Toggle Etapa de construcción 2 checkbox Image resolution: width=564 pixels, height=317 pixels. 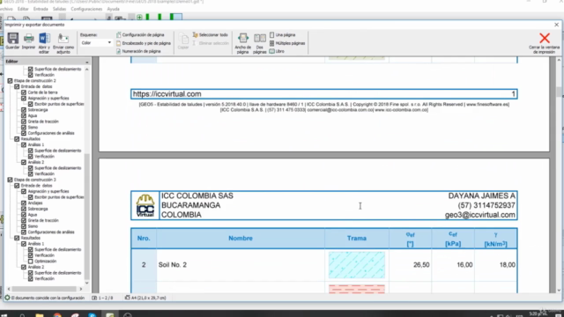[x=10, y=81]
